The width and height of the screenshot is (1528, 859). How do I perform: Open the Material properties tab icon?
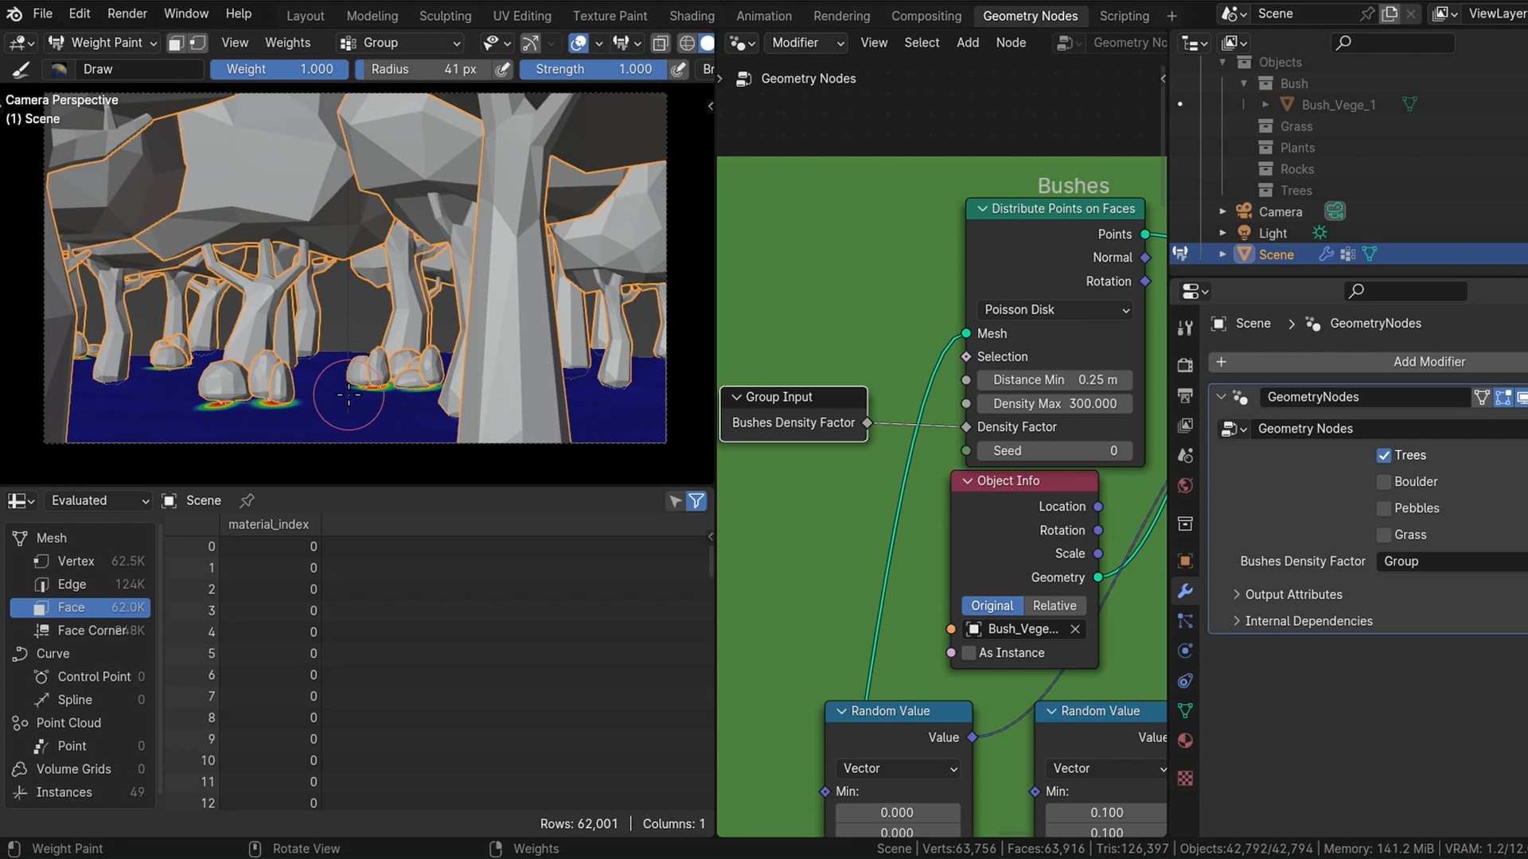(x=1185, y=740)
